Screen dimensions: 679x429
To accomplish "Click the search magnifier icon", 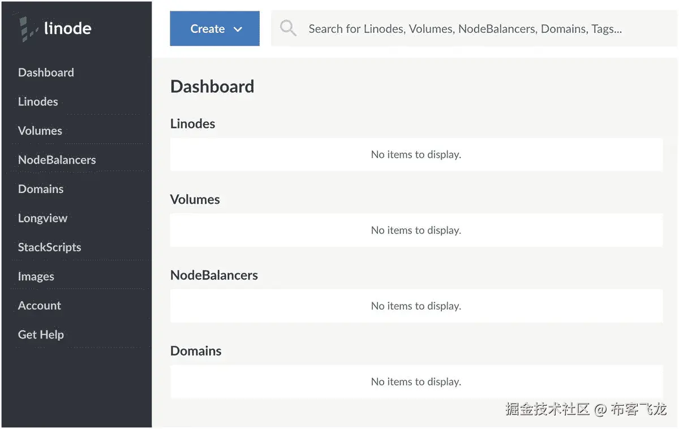I will click(x=288, y=28).
